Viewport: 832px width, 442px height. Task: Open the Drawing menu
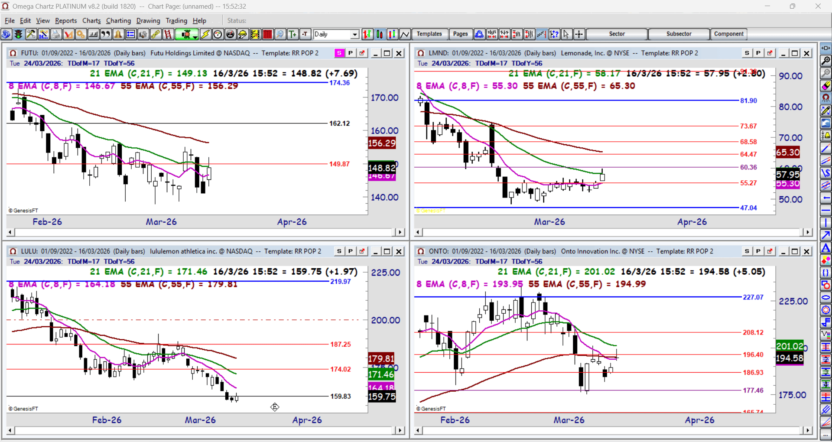[148, 21]
